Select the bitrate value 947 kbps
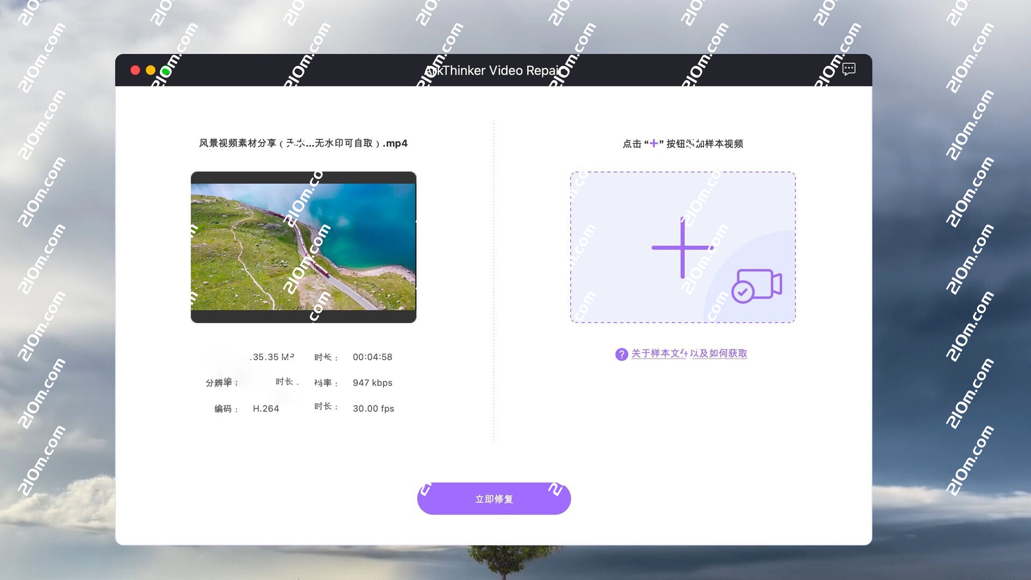This screenshot has height=580, width=1031. pyautogui.click(x=372, y=383)
